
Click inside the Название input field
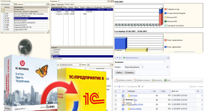144,62
